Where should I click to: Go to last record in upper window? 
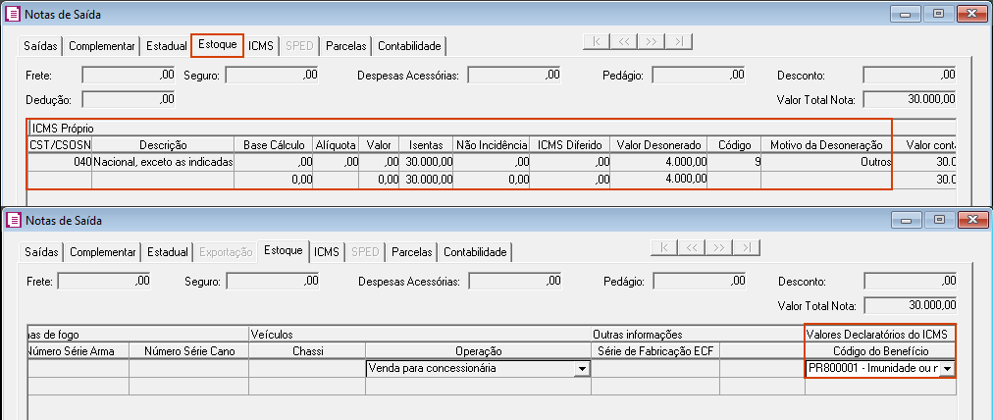point(680,41)
